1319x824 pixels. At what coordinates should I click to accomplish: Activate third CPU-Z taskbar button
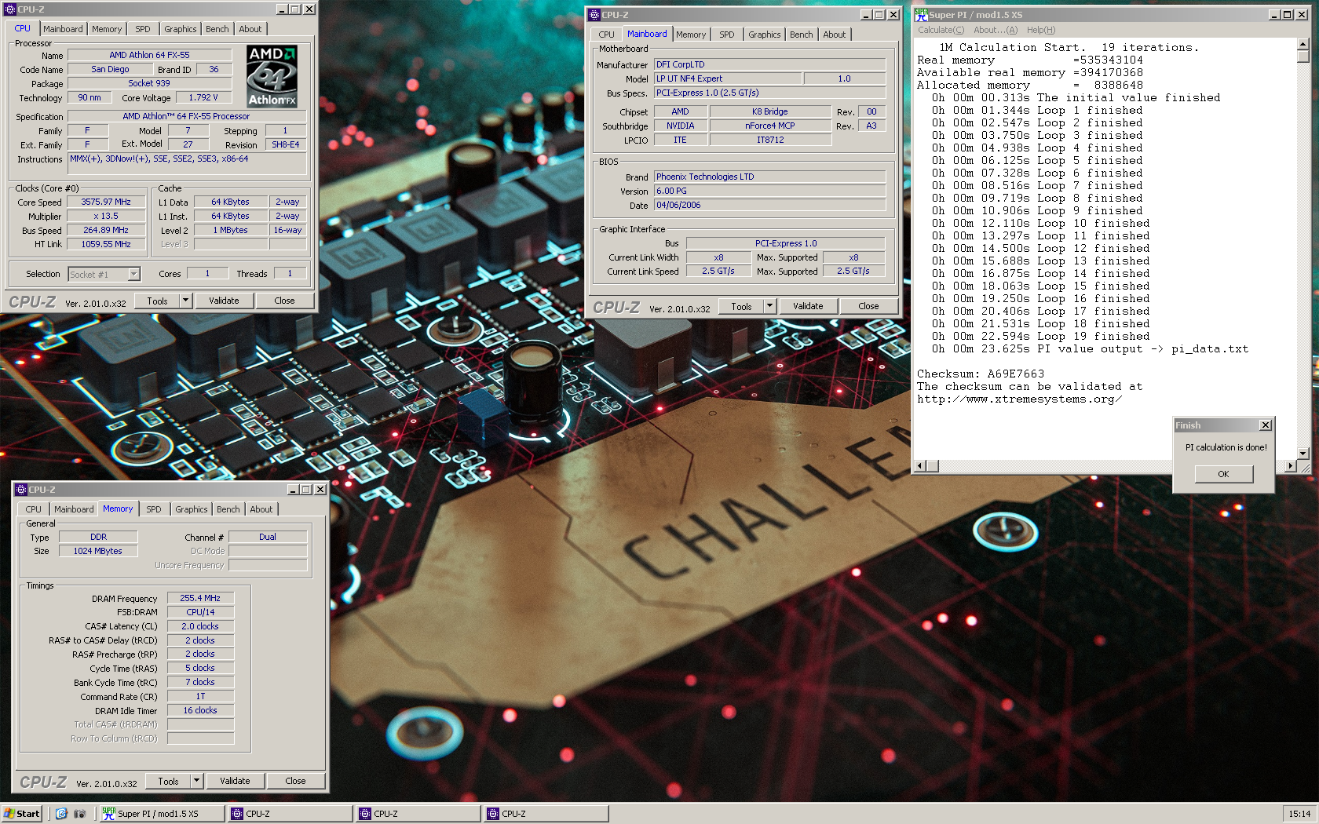click(546, 814)
